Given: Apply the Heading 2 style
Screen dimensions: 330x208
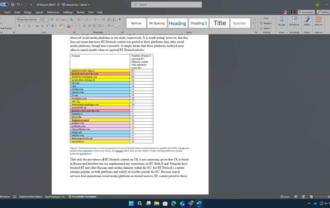Looking at the screenshot, I should (x=198, y=23).
